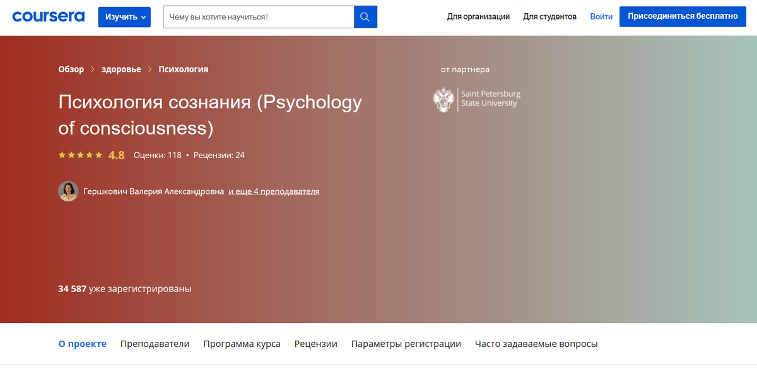The width and height of the screenshot is (757, 379).
Task: Click the Coursera logo
Action: coord(48,16)
